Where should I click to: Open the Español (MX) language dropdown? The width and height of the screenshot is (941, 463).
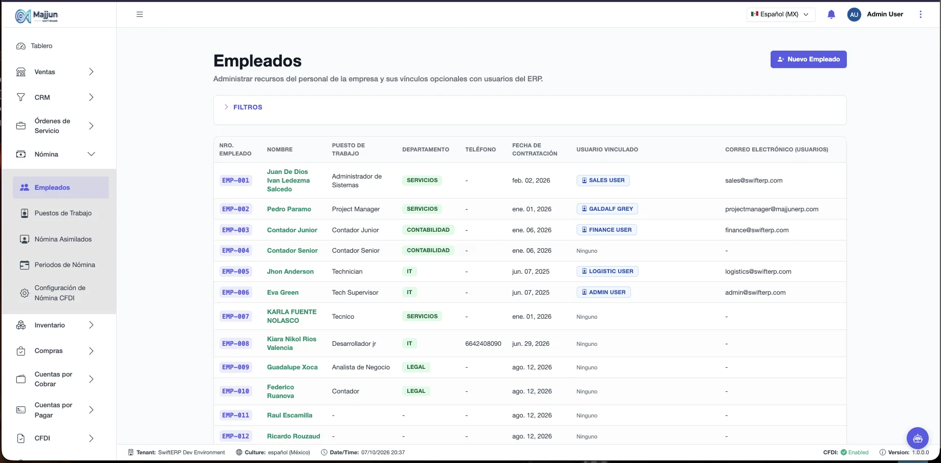click(x=780, y=14)
